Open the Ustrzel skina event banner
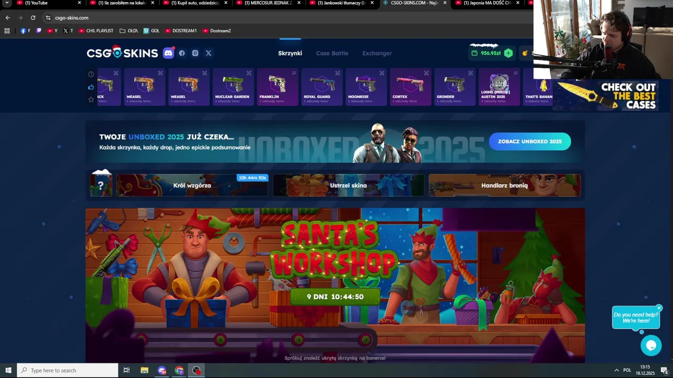The image size is (673, 378). coord(349,185)
